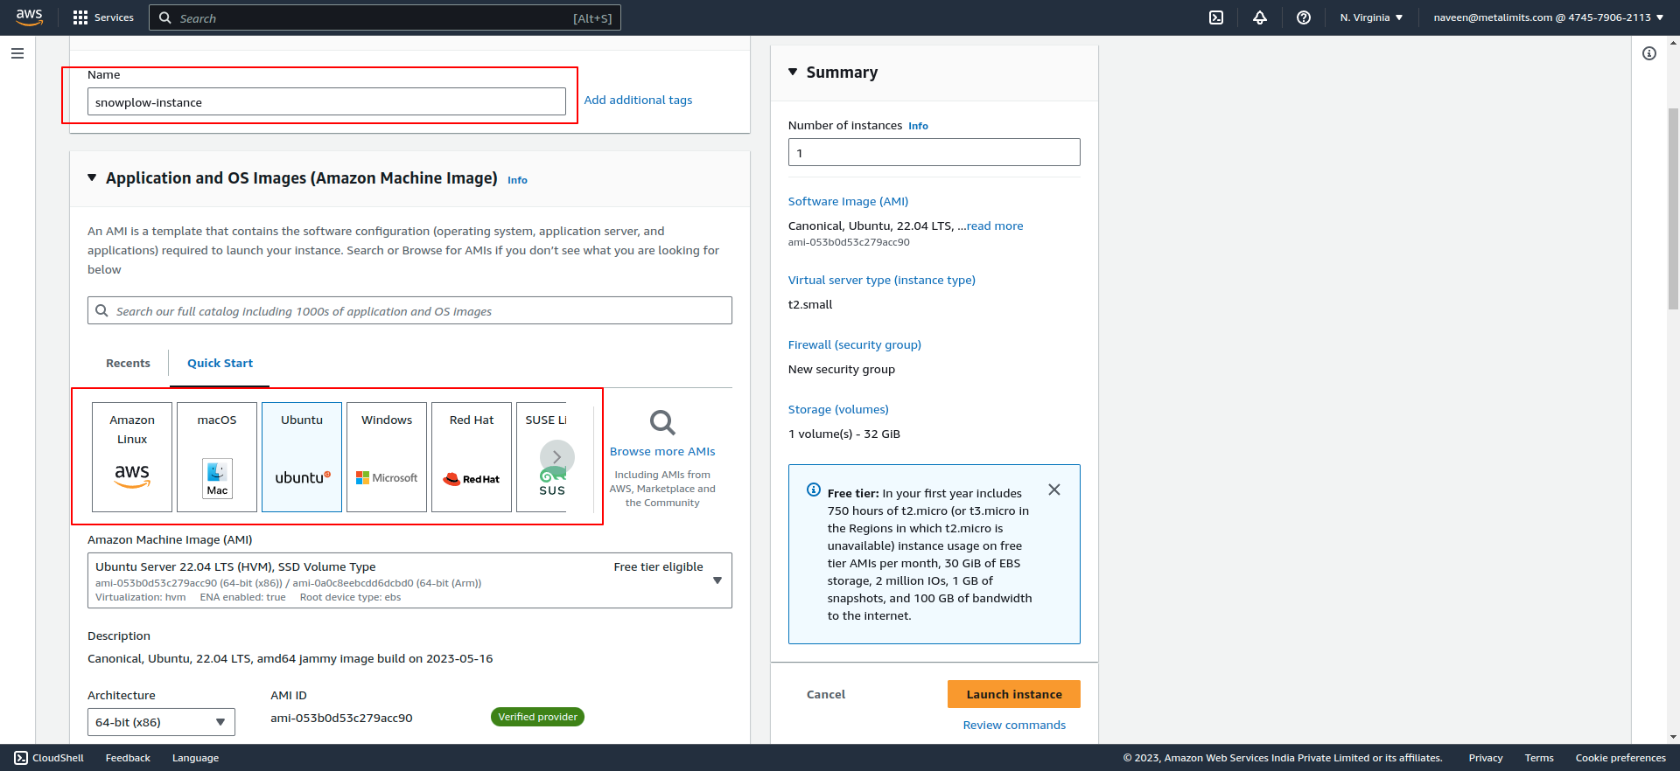
Task: Open the info panel icon at right edge
Action: click(1649, 53)
